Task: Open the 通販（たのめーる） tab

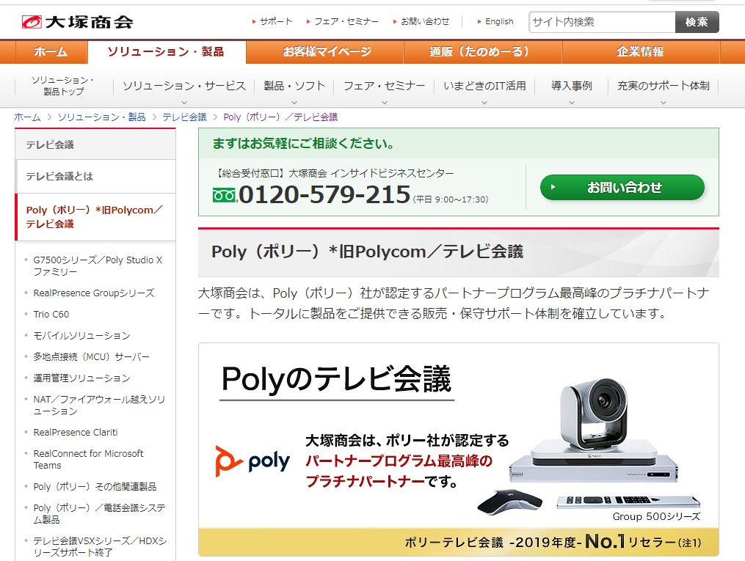Action: coord(483,52)
